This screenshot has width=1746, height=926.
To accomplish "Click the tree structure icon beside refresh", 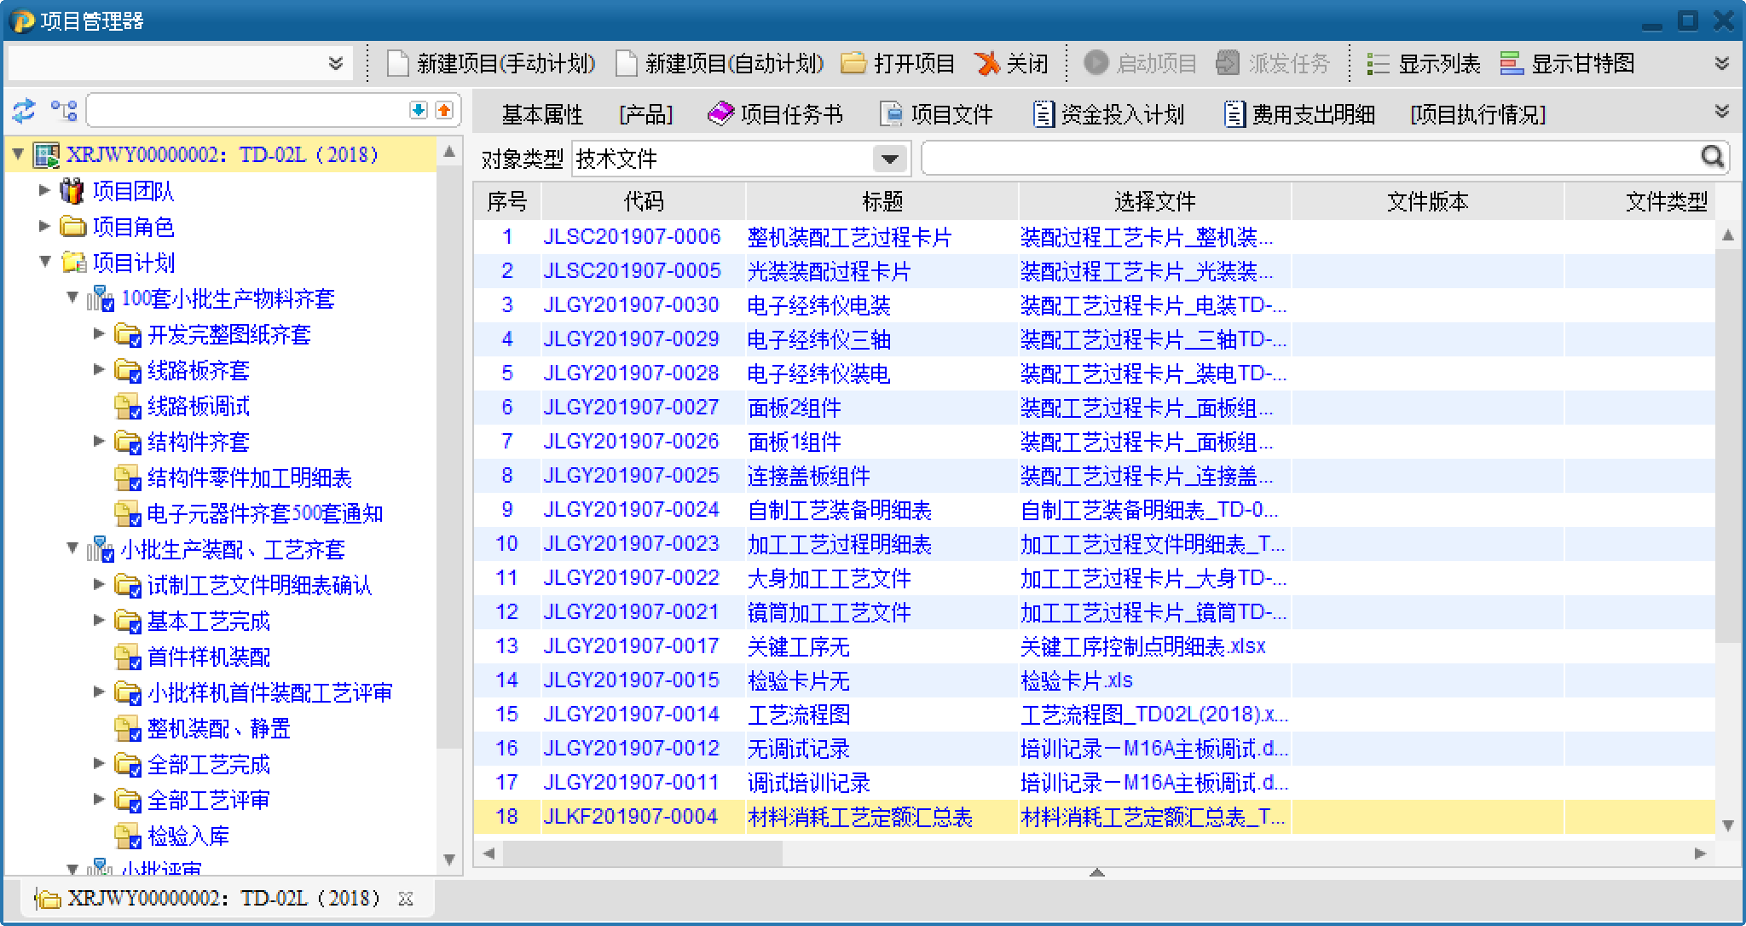I will point(64,111).
